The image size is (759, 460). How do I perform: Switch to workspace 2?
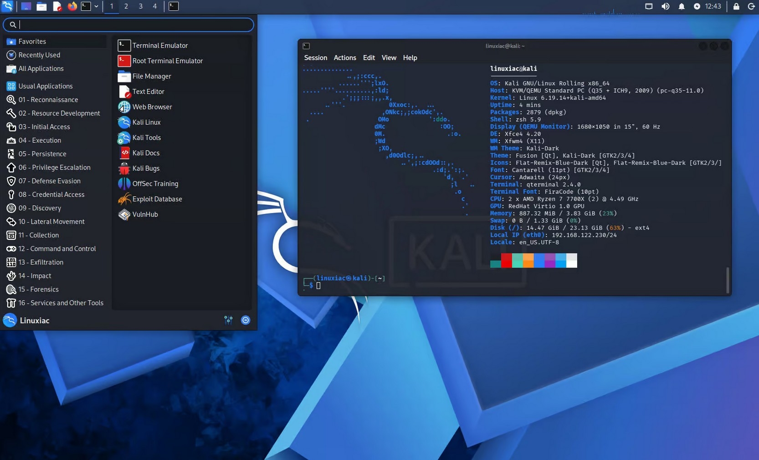126,6
